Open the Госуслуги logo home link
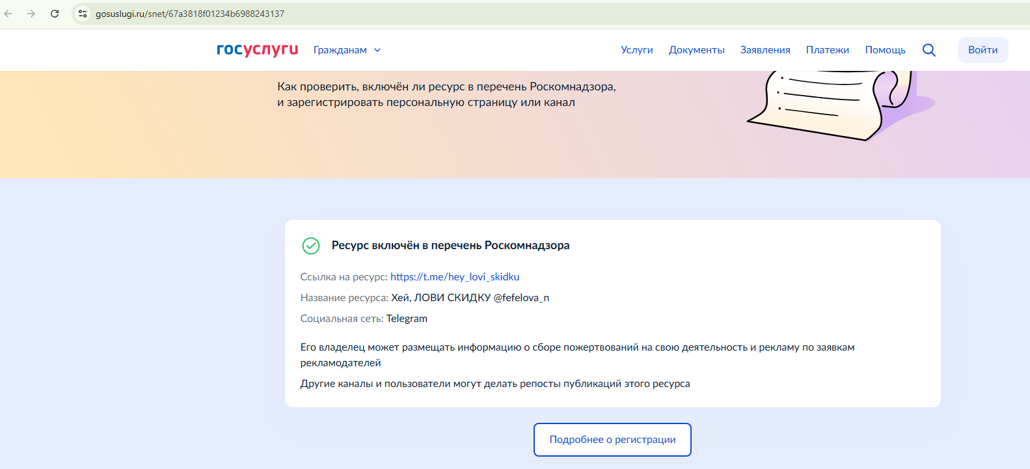Viewport: 1030px width, 469px height. click(x=257, y=49)
